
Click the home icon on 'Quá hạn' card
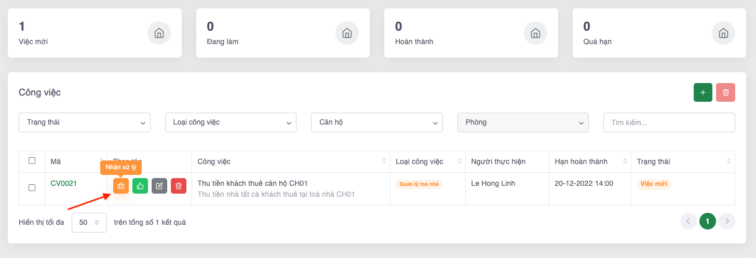click(723, 33)
